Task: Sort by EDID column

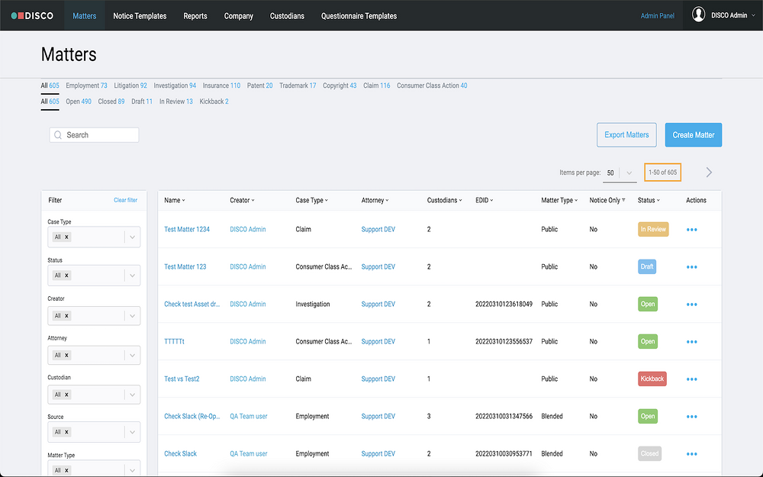Action: (x=485, y=200)
